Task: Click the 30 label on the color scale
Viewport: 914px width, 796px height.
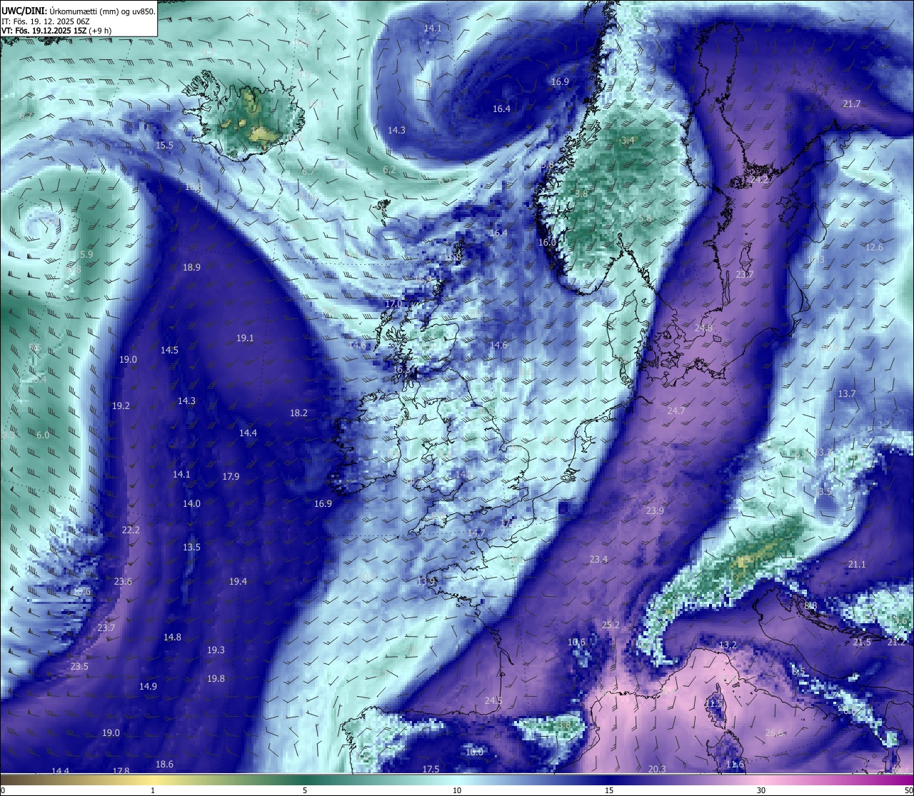Action: tap(761, 790)
